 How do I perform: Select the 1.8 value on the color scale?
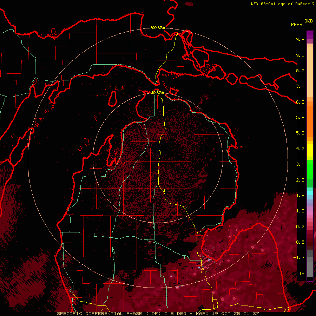pyautogui.click(x=300, y=196)
